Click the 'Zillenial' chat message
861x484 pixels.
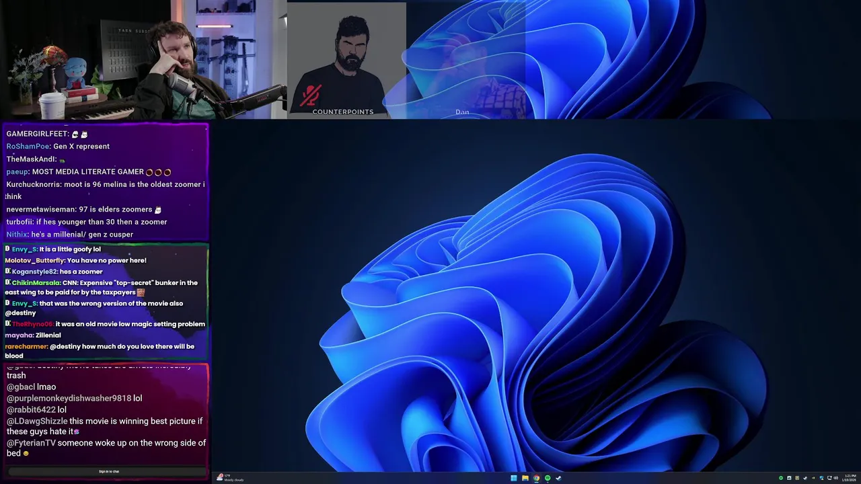pos(48,335)
